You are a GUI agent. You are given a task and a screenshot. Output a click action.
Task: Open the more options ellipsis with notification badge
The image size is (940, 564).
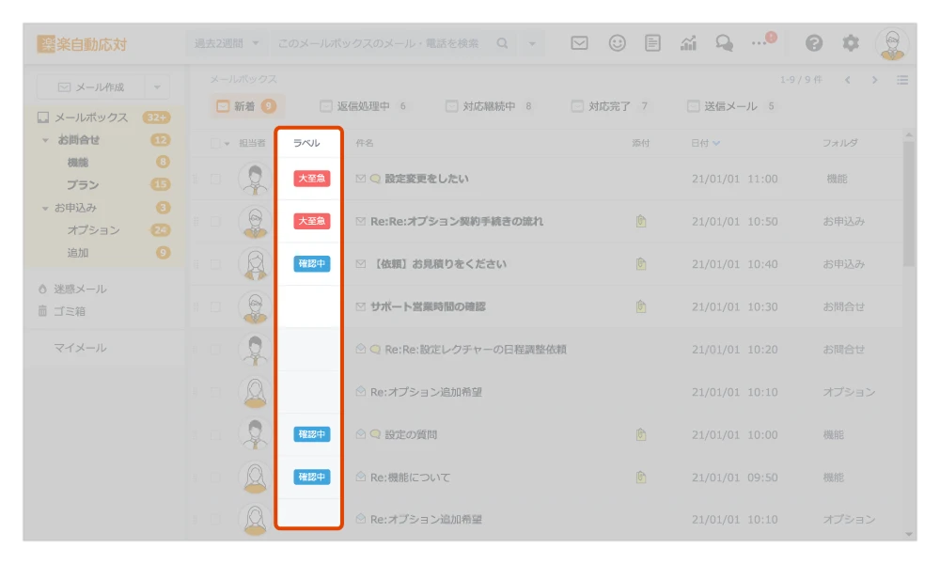click(x=762, y=40)
